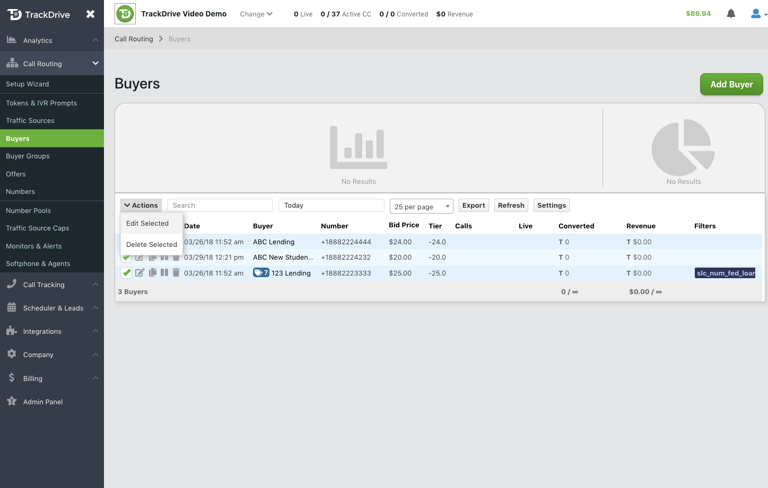Viewport: 768px width, 488px height.
Task: Expand the Analytics section chevron
Action: click(95, 40)
